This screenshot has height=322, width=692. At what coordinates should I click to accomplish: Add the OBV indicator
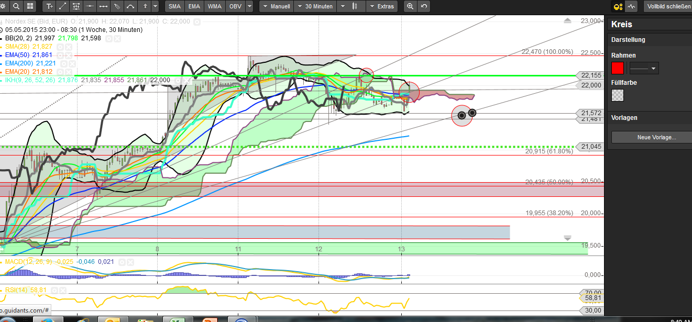235,6
